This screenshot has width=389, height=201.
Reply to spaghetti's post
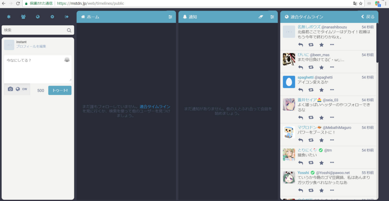(x=300, y=90)
